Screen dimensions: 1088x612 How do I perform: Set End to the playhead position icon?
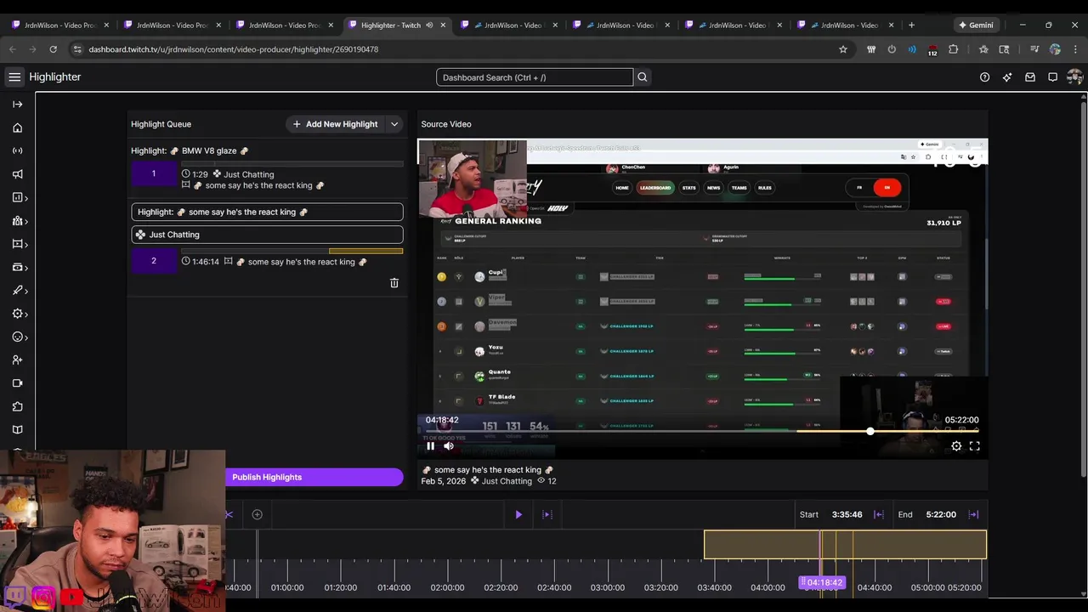(974, 514)
